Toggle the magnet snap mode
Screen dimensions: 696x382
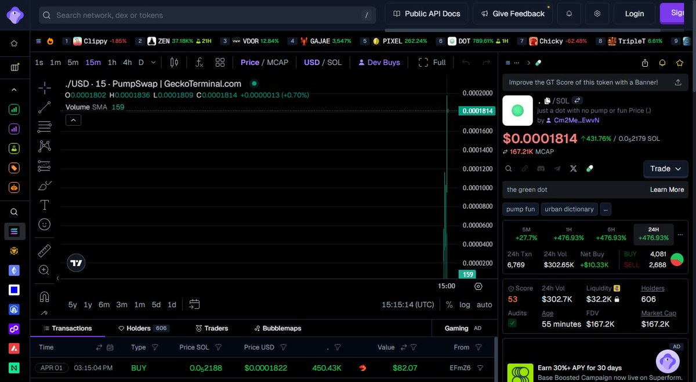click(45, 296)
